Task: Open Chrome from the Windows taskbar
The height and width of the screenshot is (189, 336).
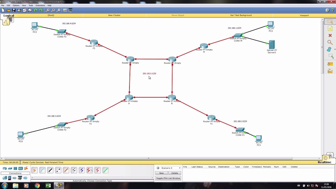Action: [x=37, y=186]
